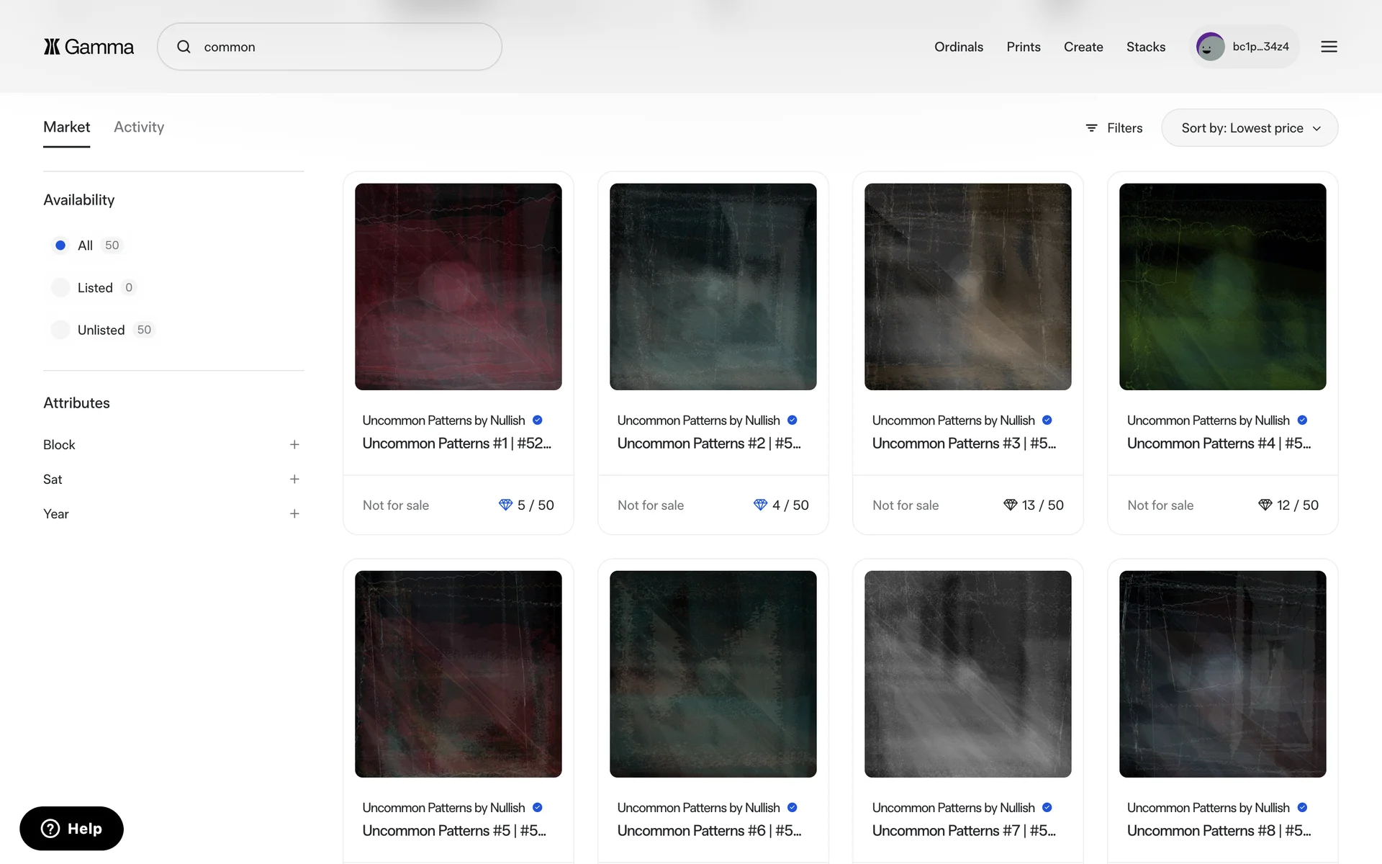Click the wallet avatar bc1p...34z4
Viewport: 1382px width, 864px height.
click(x=1210, y=47)
